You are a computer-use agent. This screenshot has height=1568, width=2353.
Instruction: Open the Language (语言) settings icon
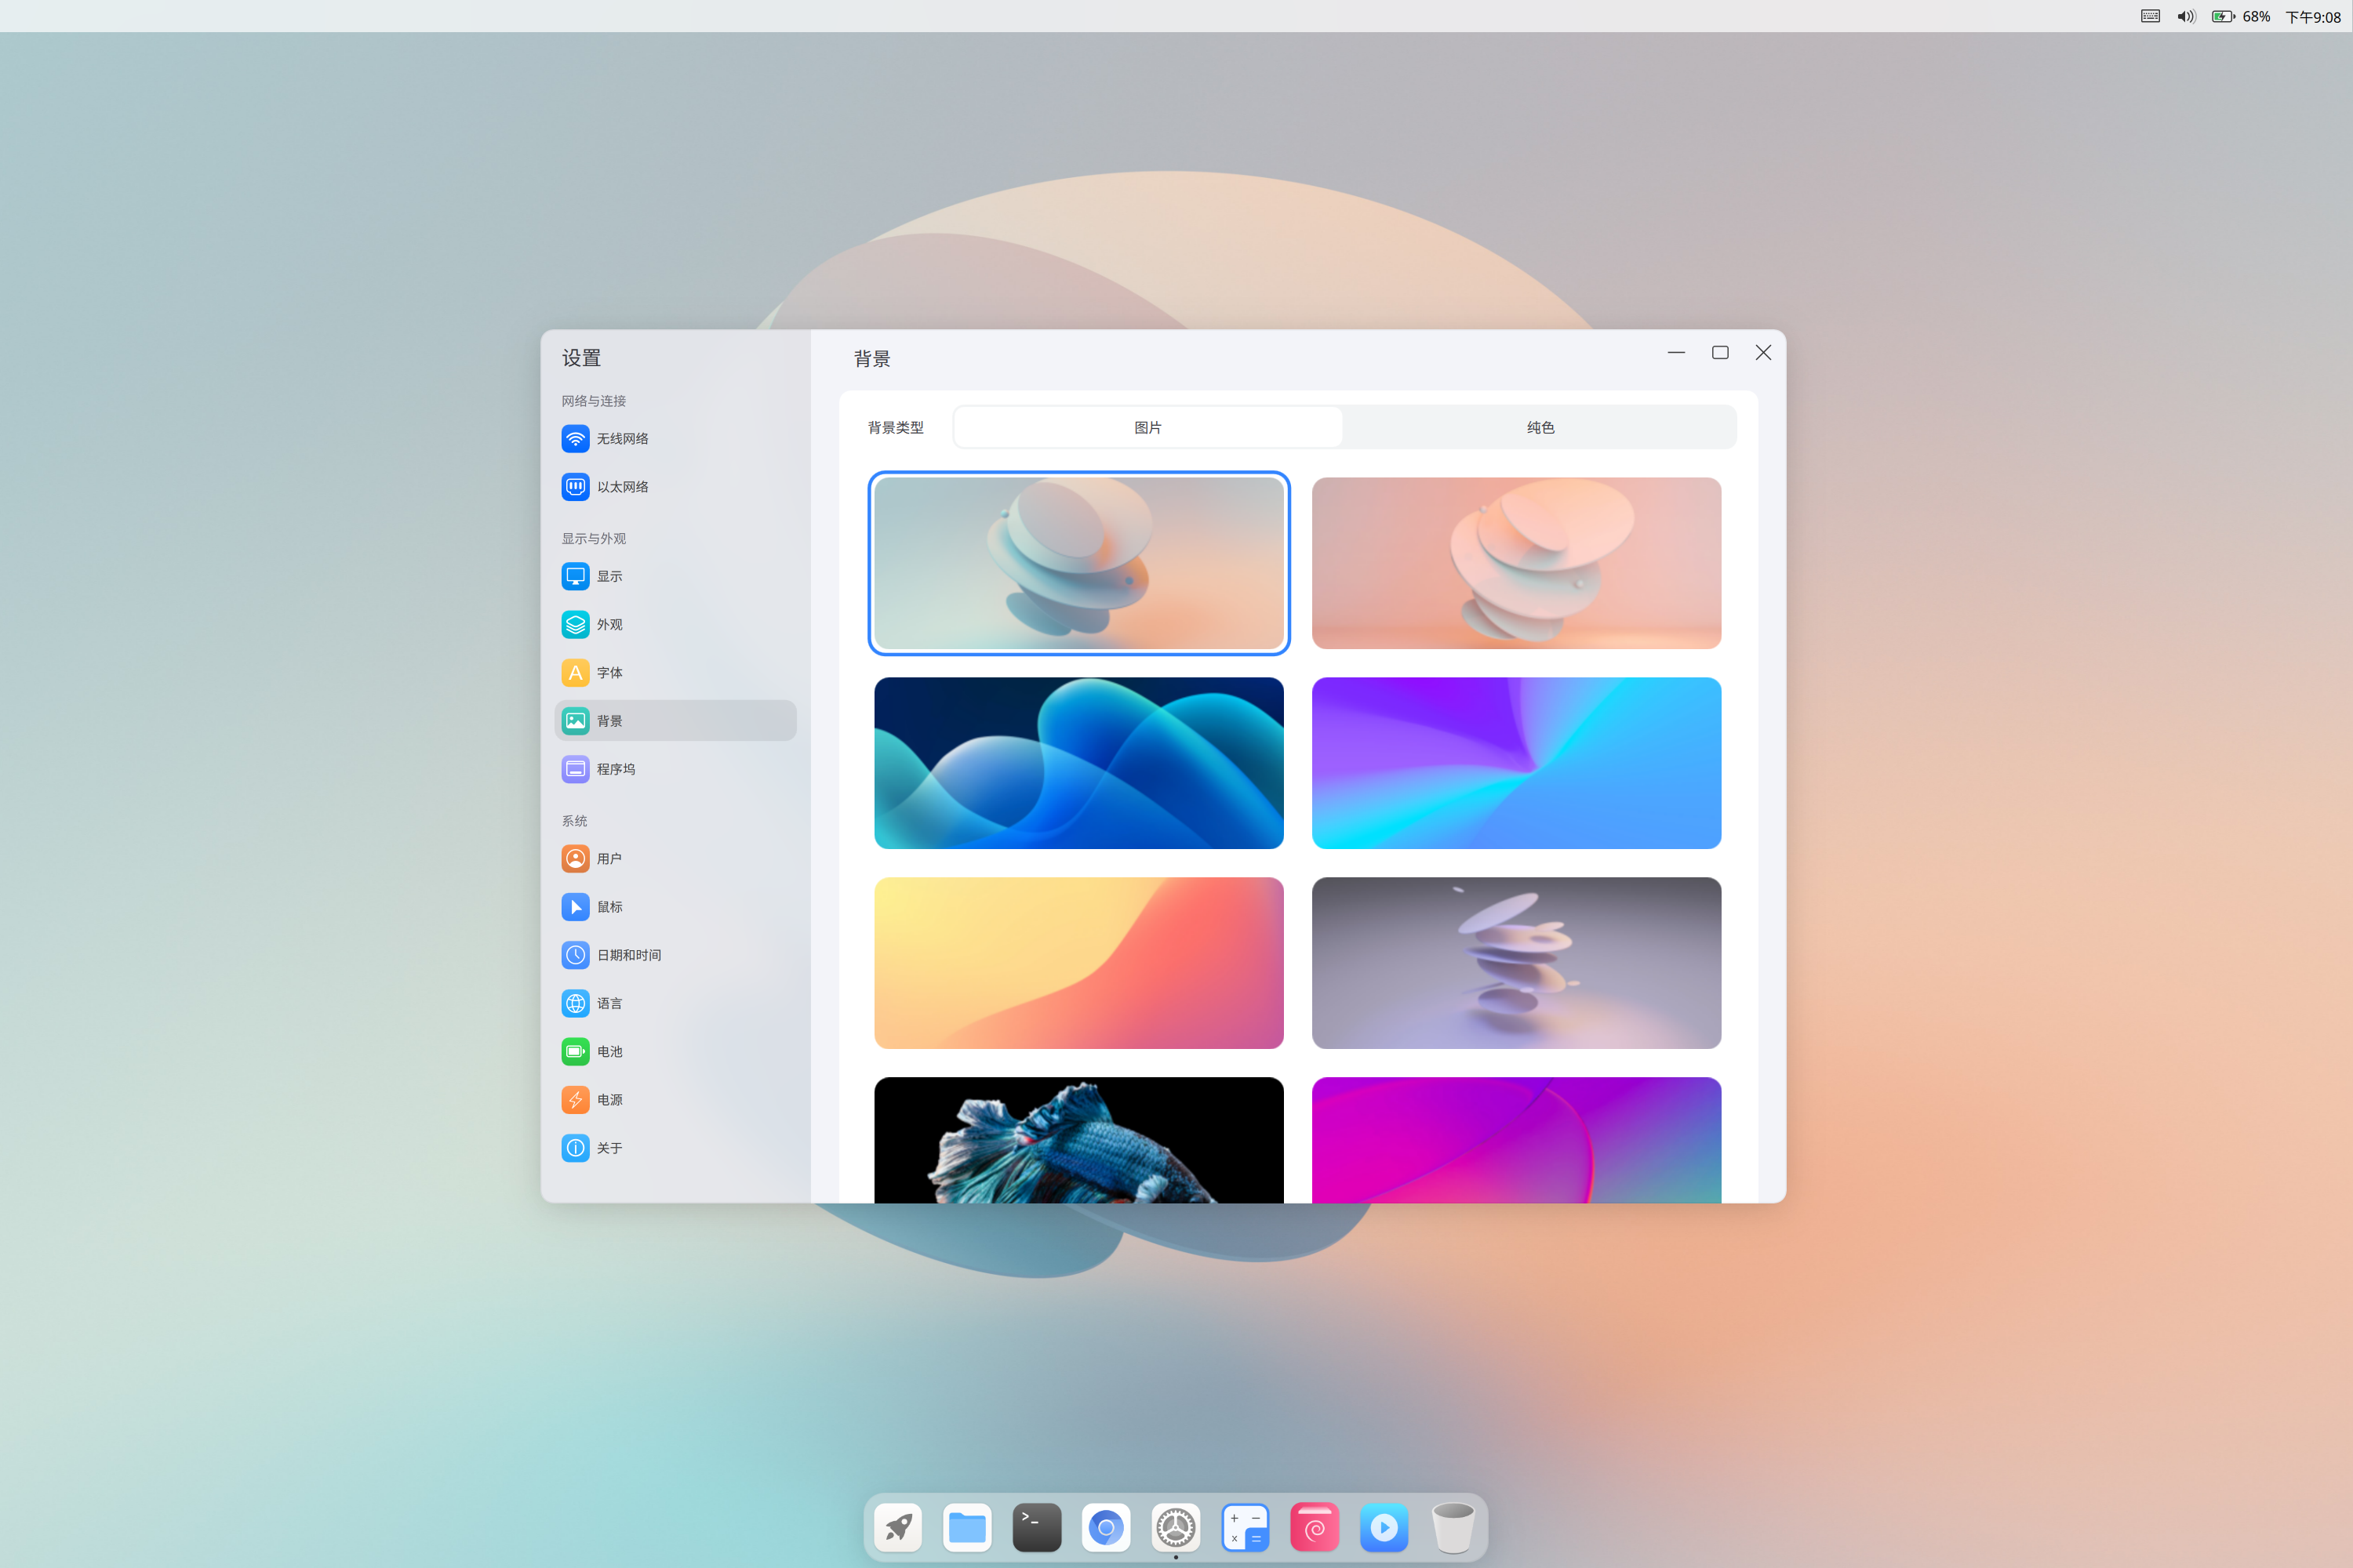pos(575,1003)
